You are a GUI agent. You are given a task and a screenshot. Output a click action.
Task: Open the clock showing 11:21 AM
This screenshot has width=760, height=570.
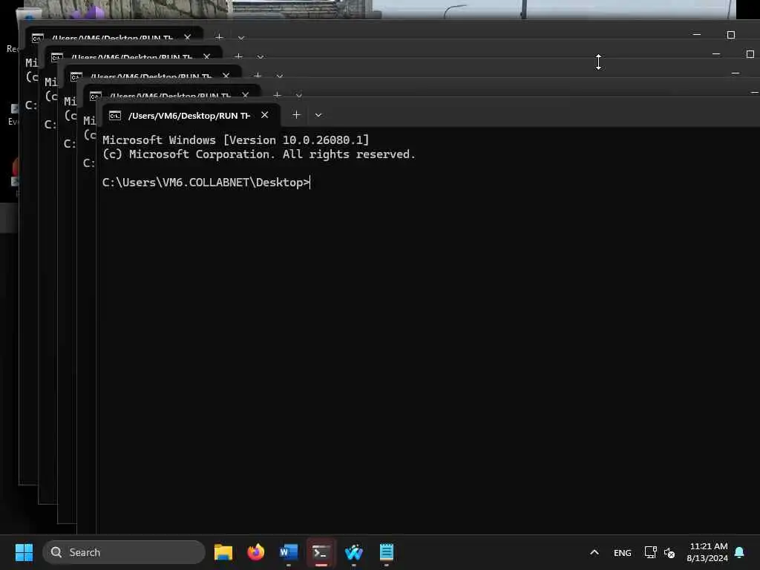(707, 552)
